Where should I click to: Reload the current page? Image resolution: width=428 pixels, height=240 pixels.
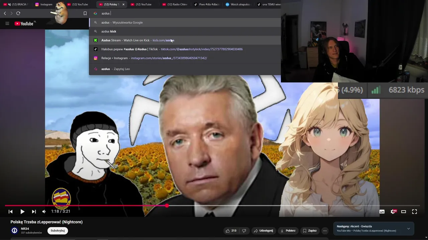coord(18,13)
